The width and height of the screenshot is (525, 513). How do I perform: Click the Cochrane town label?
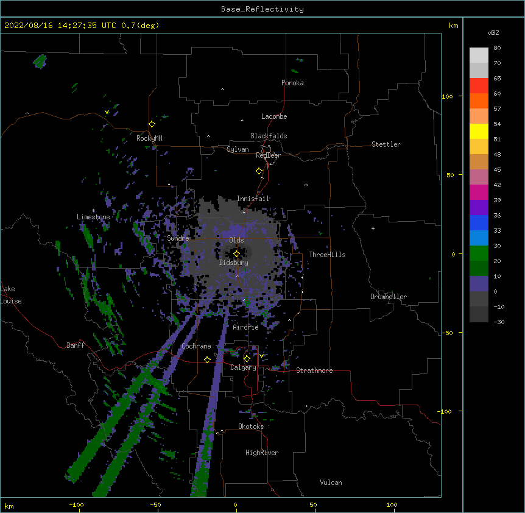point(196,346)
